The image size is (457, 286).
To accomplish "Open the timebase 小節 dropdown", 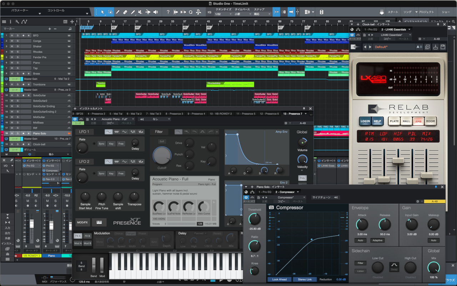I will (x=242, y=14).
